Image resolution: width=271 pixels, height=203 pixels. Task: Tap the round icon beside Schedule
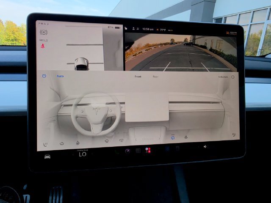[x=233, y=77]
